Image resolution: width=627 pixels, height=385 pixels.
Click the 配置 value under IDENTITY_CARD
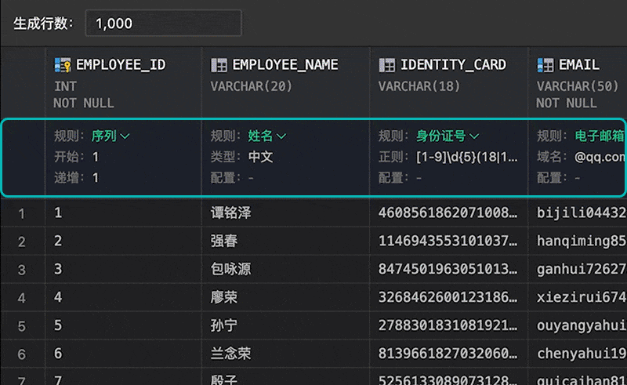419,178
